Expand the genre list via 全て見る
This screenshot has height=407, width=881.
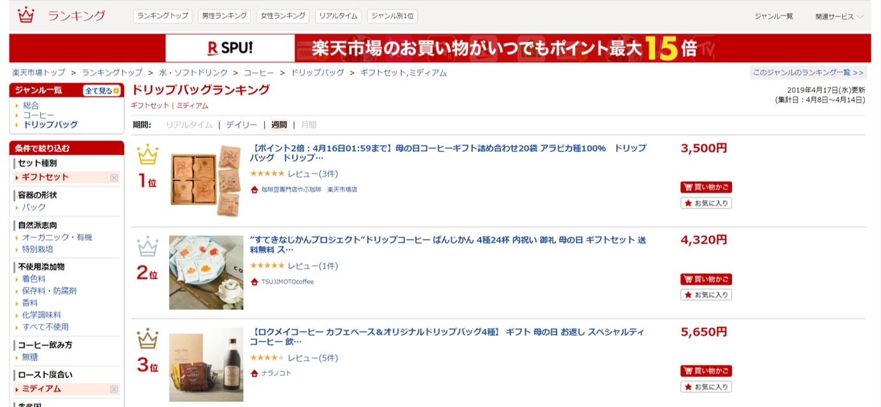pos(102,91)
